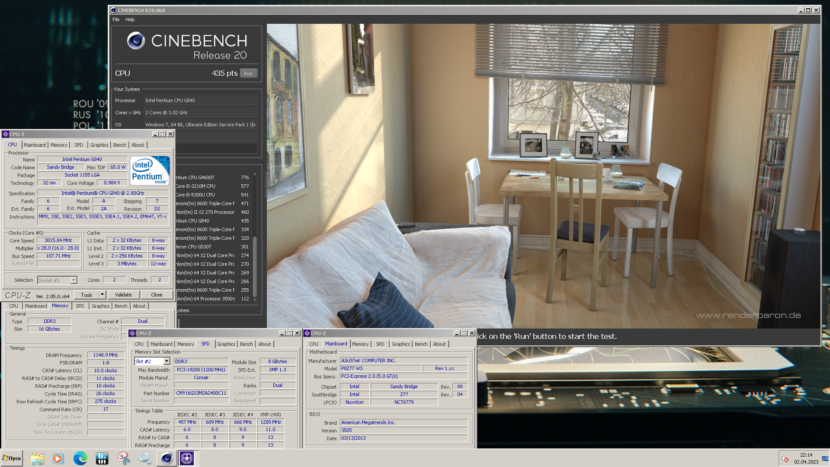
Task: Click the Cinebench title bar icon
Action: [x=113, y=10]
